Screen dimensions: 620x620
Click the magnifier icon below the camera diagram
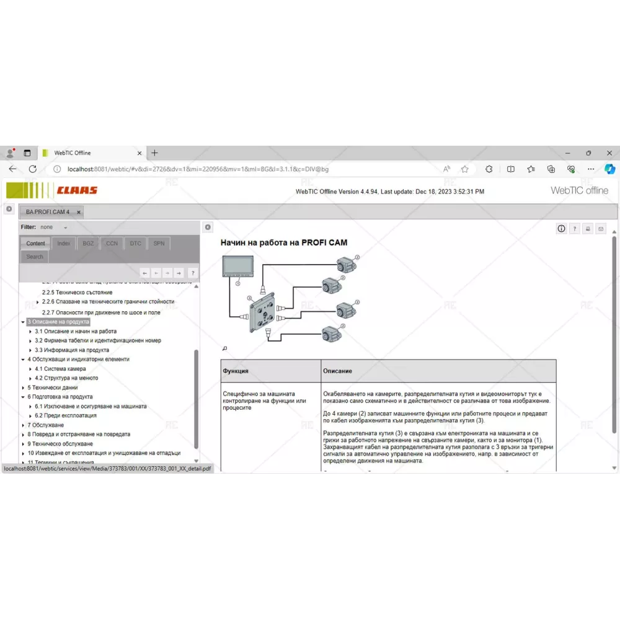[x=224, y=349]
